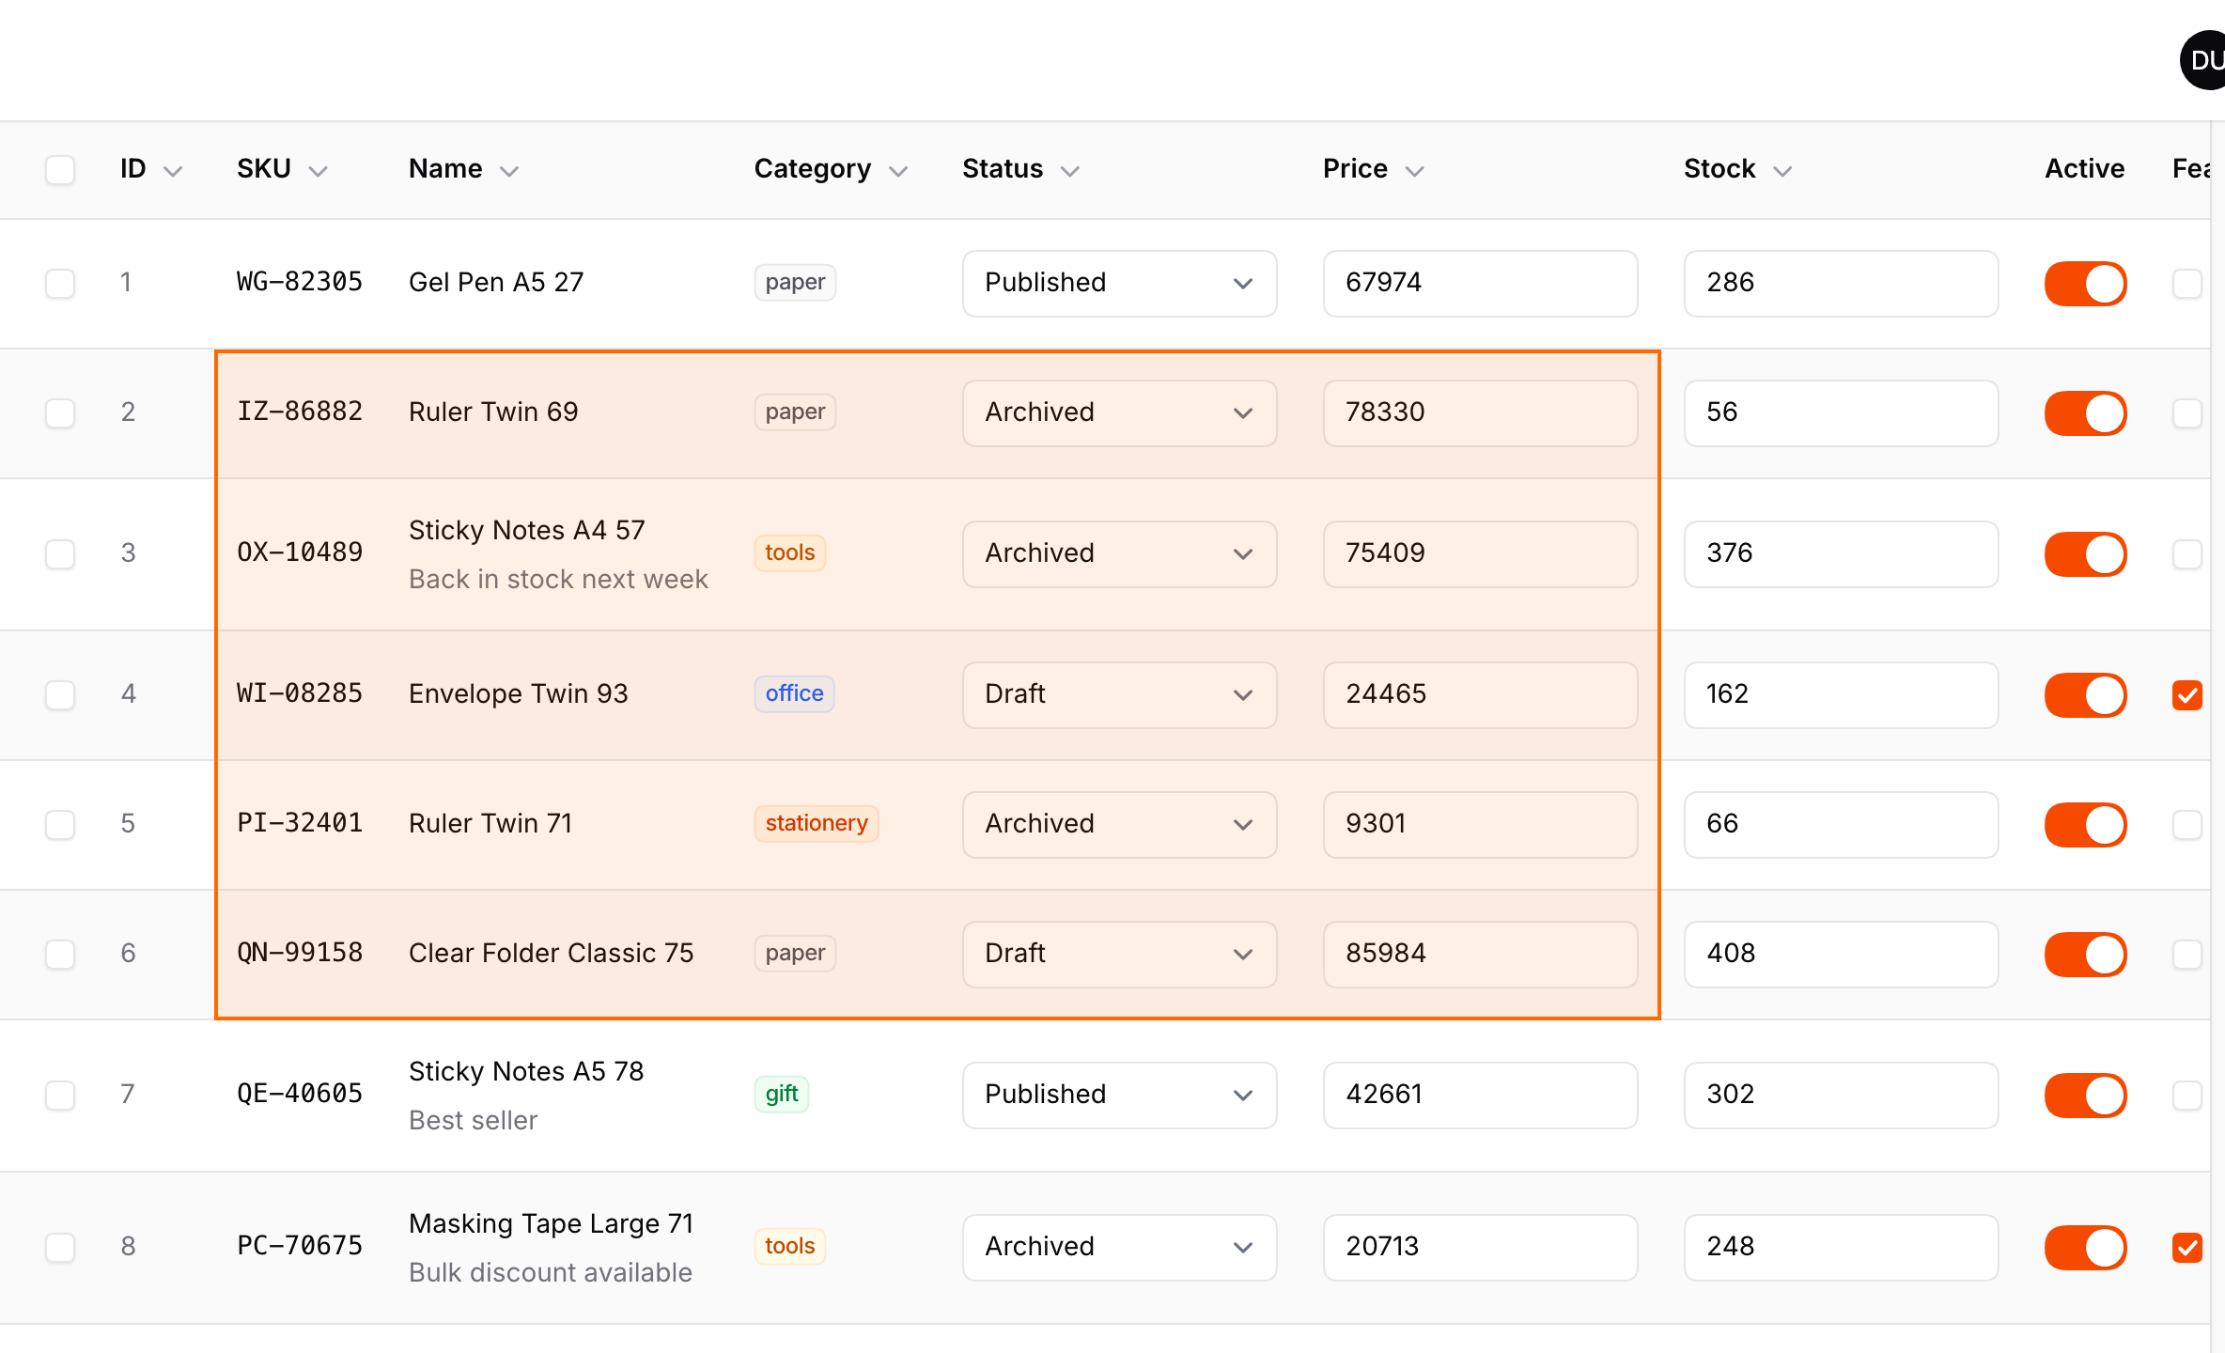The image size is (2225, 1353).
Task: Click the Stock field showing 56
Action: (1841, 412)
